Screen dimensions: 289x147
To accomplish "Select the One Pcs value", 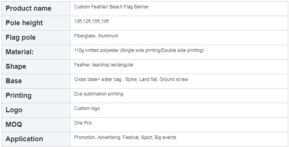I will click(83, 123).
